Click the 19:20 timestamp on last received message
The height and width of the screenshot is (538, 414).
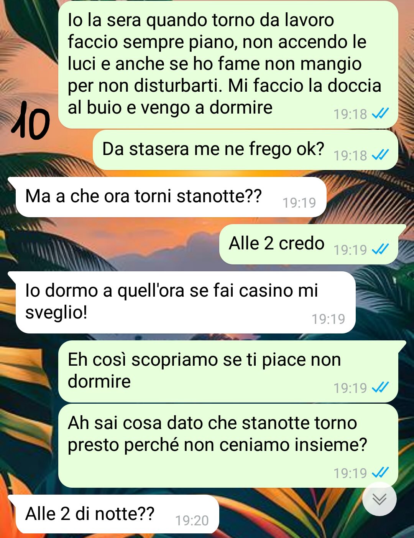192,521
